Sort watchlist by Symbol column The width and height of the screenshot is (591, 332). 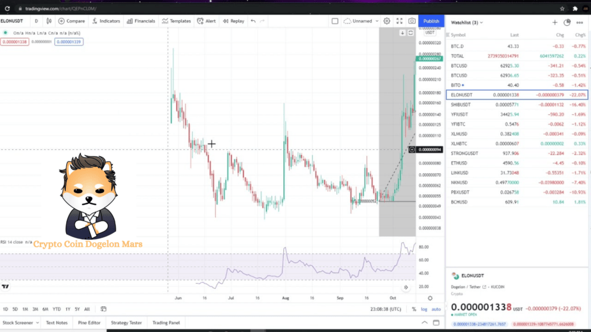coord(458,35)
